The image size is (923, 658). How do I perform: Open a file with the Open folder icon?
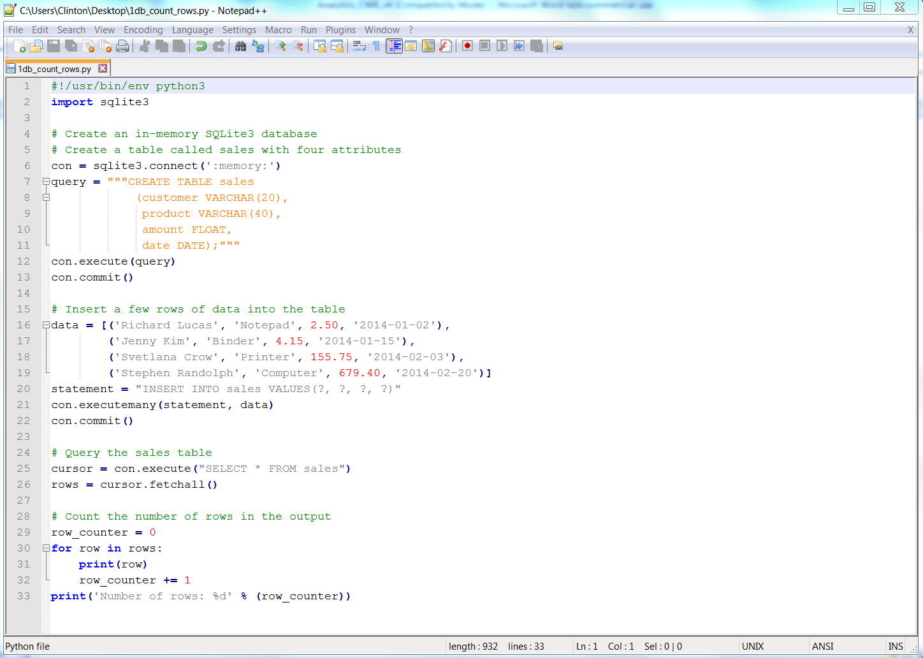pos(36,45)
